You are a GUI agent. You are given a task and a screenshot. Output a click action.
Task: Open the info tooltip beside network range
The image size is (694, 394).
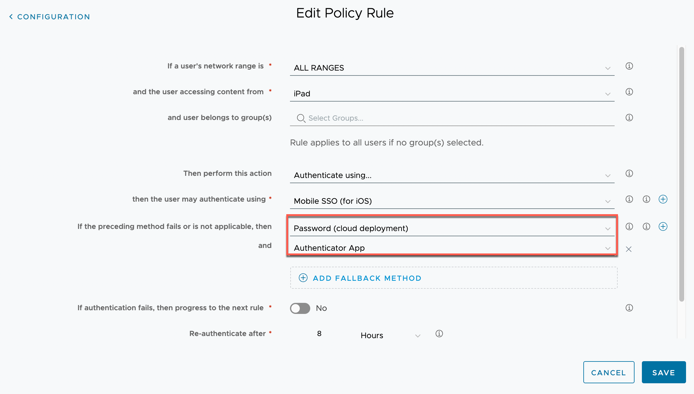(629, 66)
